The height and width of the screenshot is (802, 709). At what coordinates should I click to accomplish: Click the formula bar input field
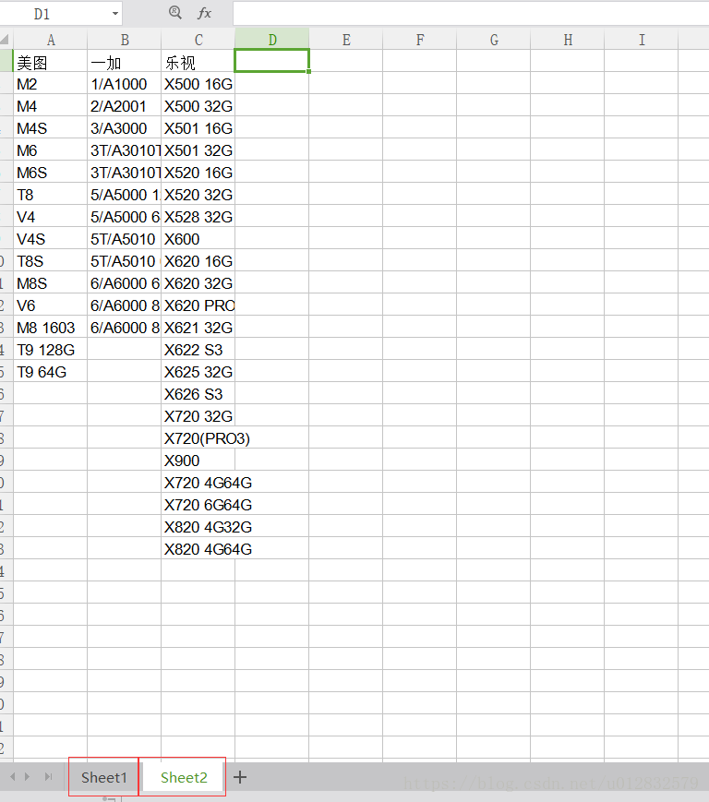tap(471, 13)
